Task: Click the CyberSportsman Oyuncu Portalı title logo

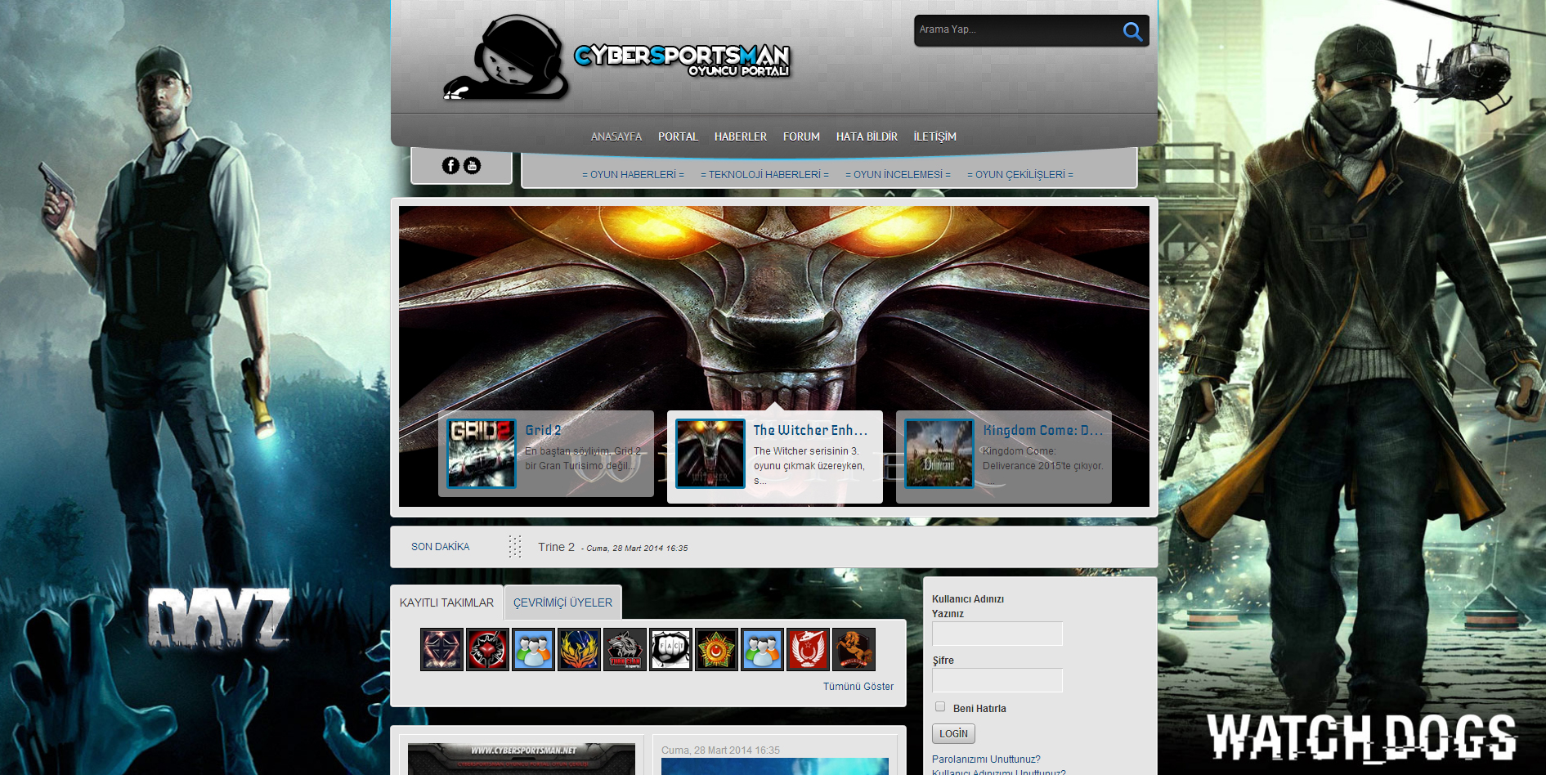Action: point(682,60)
